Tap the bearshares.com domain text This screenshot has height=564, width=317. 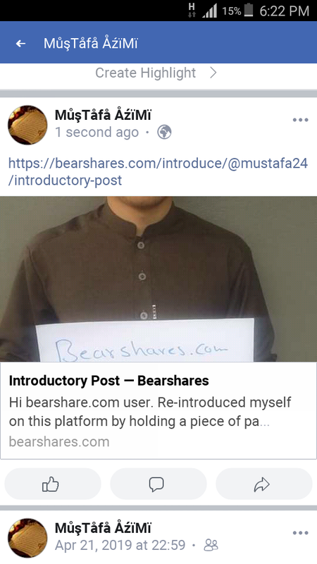pos(59,441)
